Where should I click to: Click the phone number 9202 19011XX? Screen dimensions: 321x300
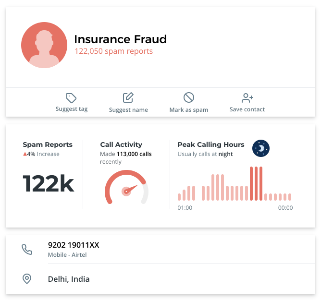74,245
